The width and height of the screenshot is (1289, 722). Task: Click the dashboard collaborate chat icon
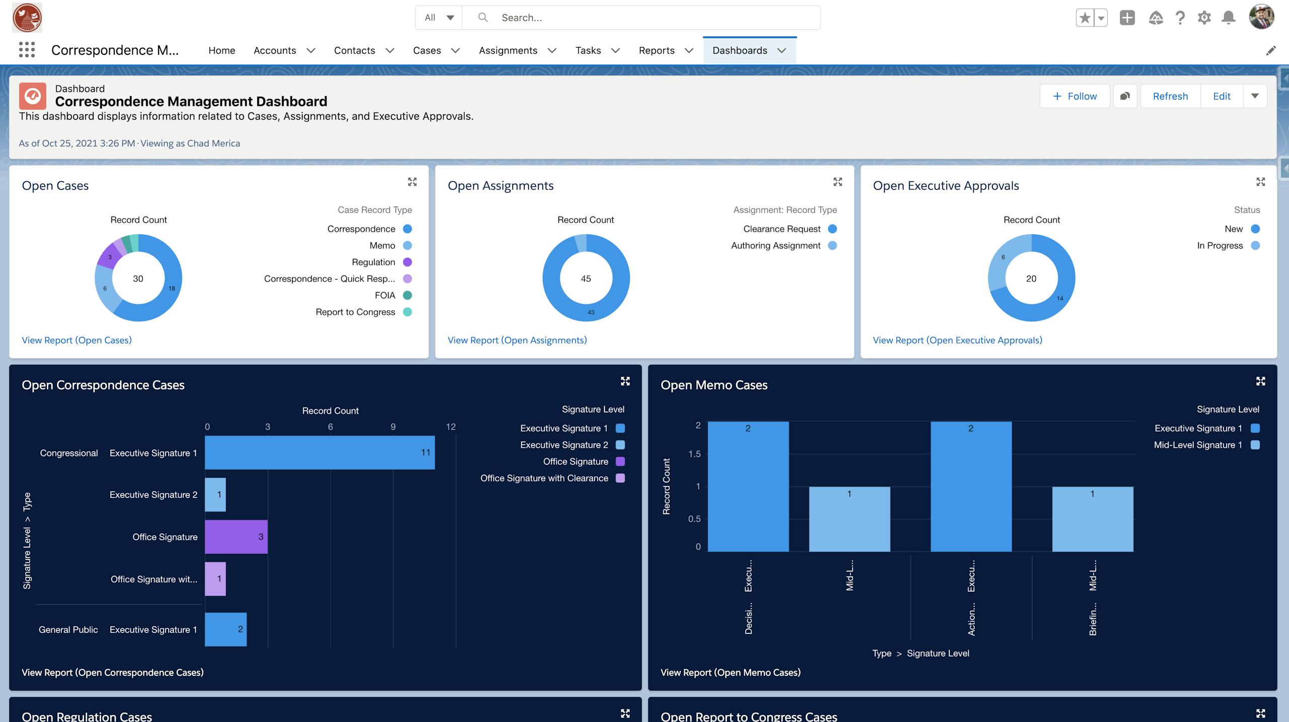tap(1125, 96)
